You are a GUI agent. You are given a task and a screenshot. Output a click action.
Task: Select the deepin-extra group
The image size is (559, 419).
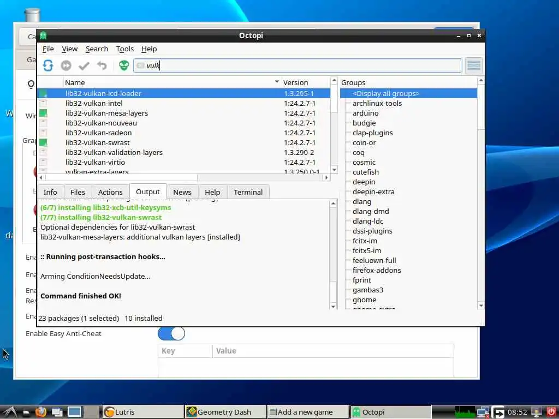373,191
